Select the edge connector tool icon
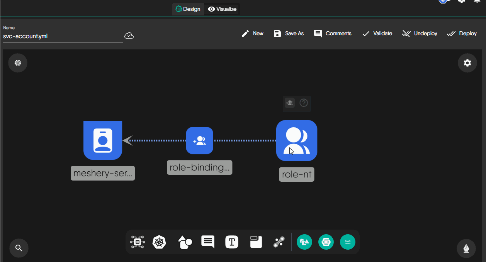The width and height of the screenshot is (486, 262). 279,242
